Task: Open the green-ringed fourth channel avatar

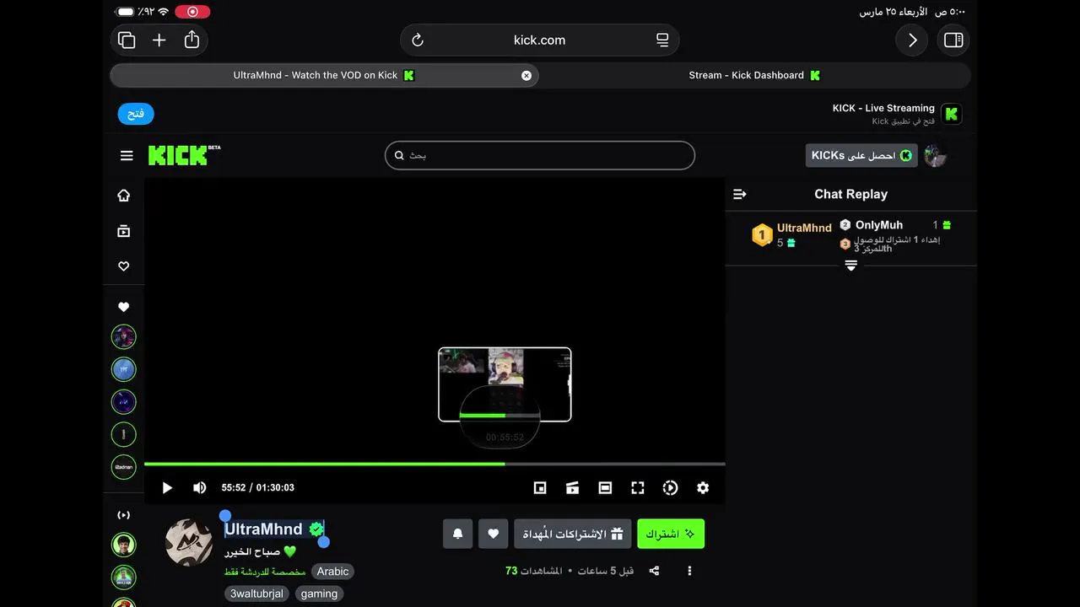Action: coord(124,434)
